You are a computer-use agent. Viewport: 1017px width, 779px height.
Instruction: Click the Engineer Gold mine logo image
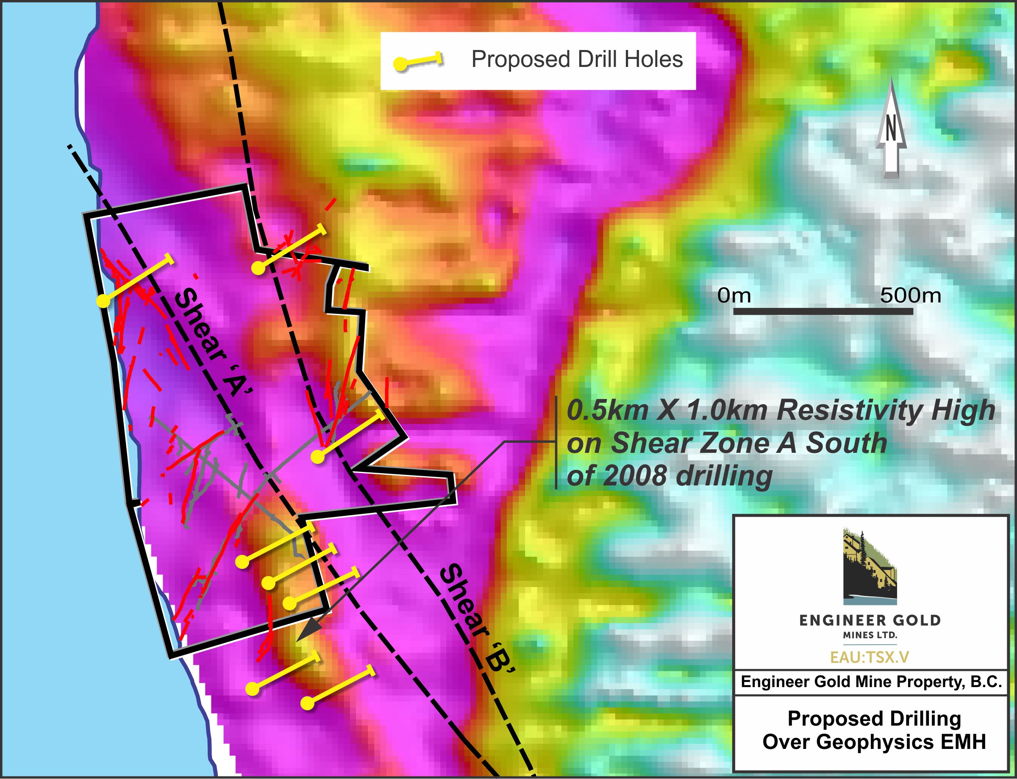(870, 566)
